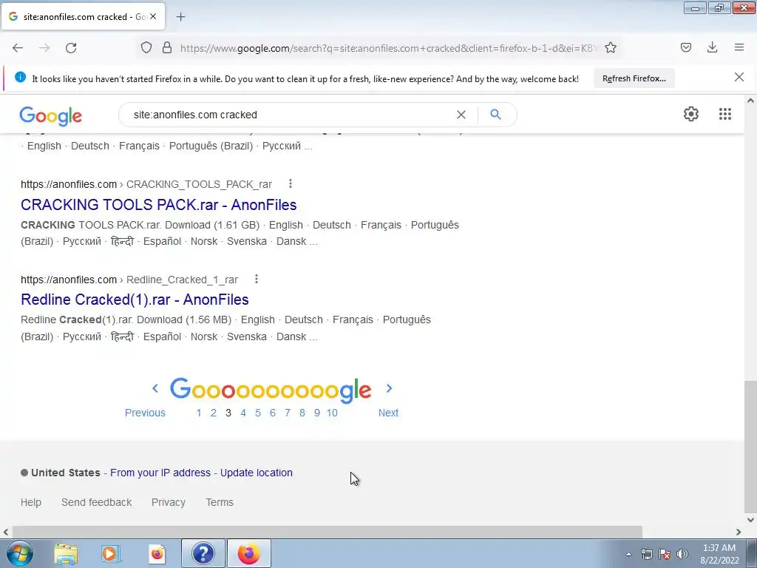This screenshot has width=757, height=568.
Task: Go to the Previous results page
Action: point(145,413)
